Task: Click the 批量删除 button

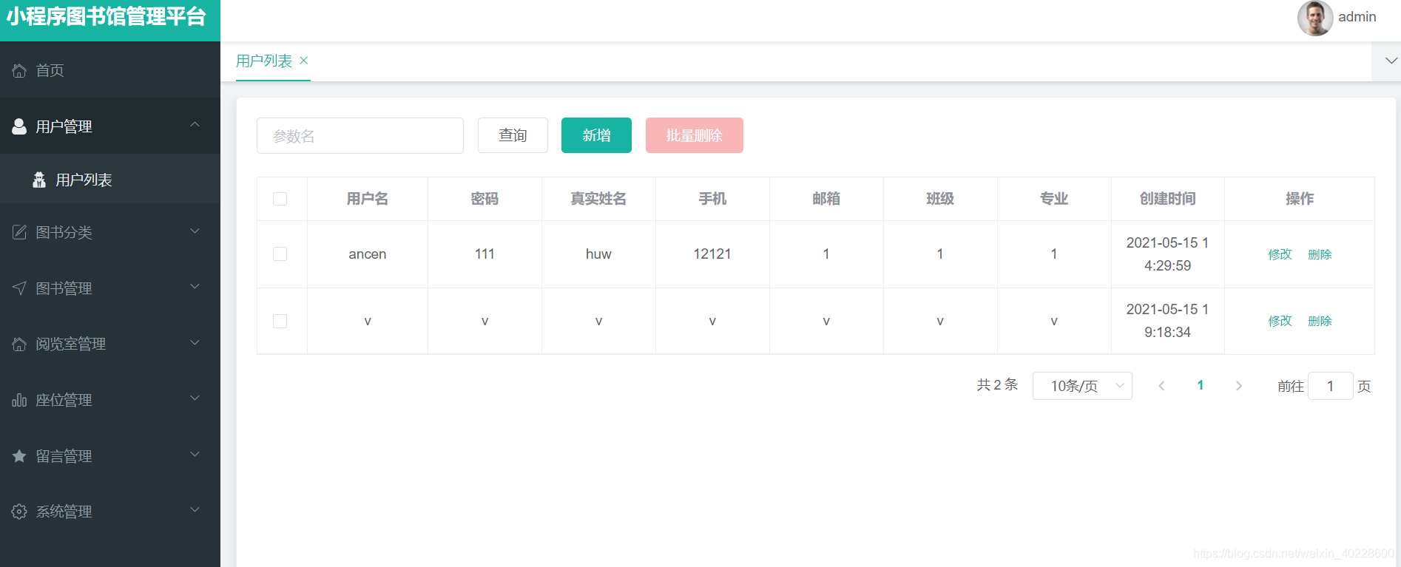Action: click(694, 135)
